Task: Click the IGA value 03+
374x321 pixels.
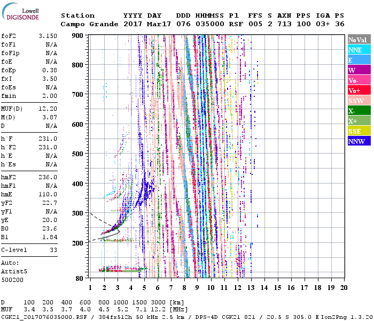Action: click(323, 24)
